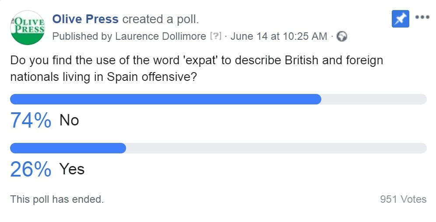Click unfilled grey portion of Yes bar
Screen dimensions: 436x222
(x=276, y=148)
